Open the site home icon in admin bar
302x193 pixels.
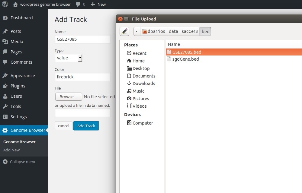coord(15,4)
